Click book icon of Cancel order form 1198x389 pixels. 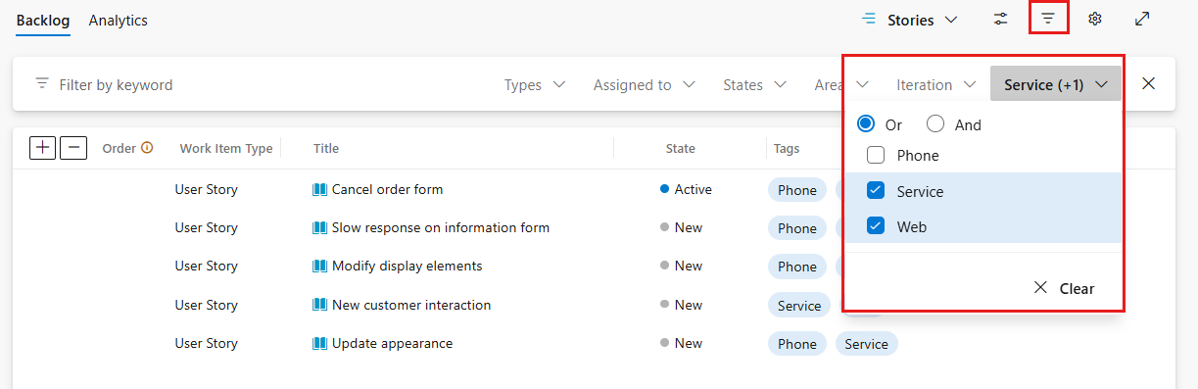(319, 189)
